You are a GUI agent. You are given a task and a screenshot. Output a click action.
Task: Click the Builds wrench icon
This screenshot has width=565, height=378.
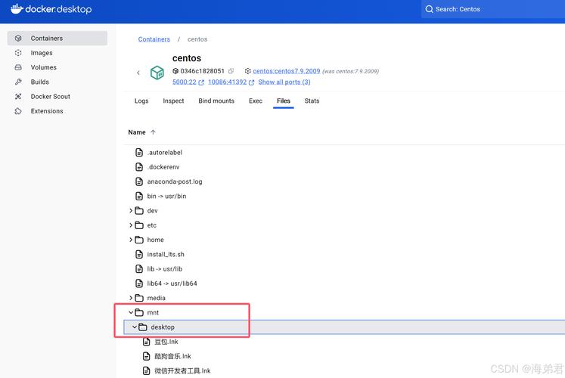point(18,82)
